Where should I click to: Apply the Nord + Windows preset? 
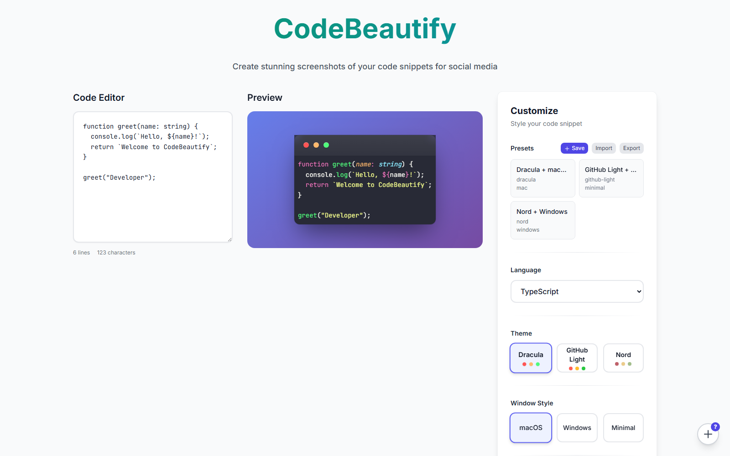(x=543, y=220)
